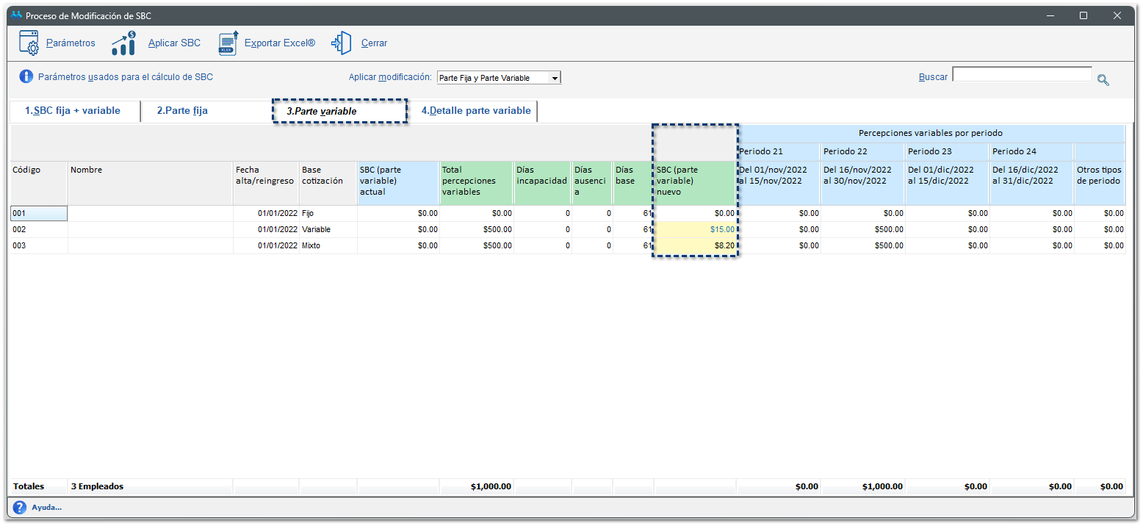The height and width of the screenshot is (526, 1143).
Task: Open the 2.Parte fija tab
Action: pyautogui.click(x=182, y=111)
